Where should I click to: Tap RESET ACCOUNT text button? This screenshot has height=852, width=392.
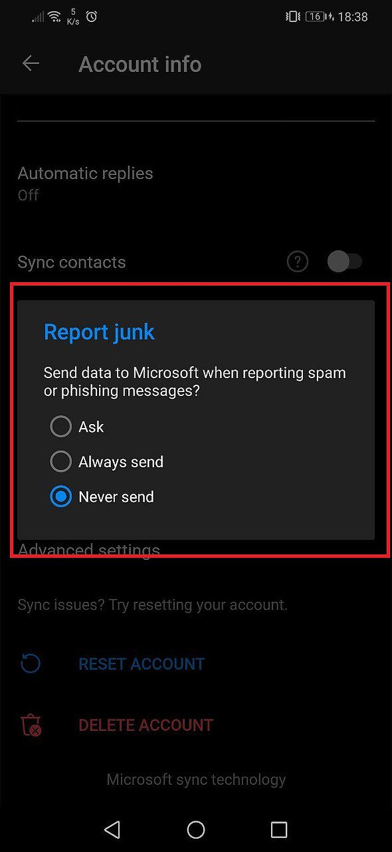coord(142,664)
